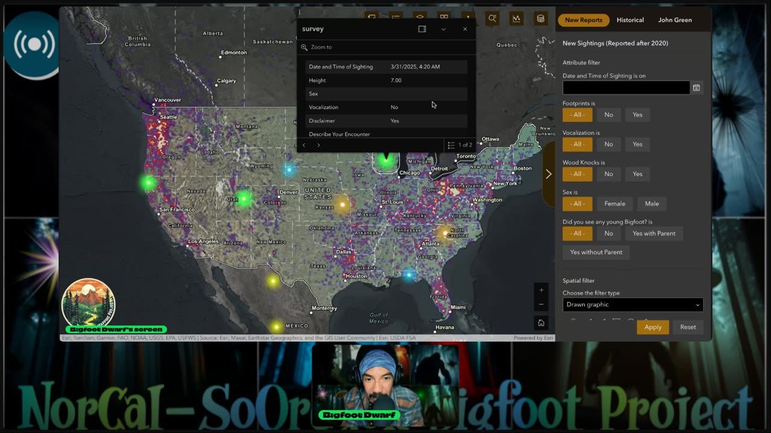Open the Drawn graphic filter type dropdown
Image resolution: width=771 pixels, height=433 pixels.
(x=632, y=305)
